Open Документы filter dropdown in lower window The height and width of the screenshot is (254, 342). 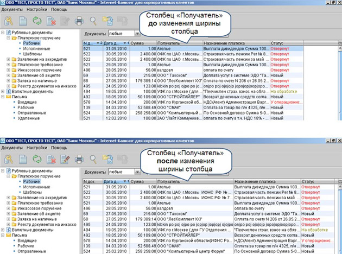click(137, 172)
